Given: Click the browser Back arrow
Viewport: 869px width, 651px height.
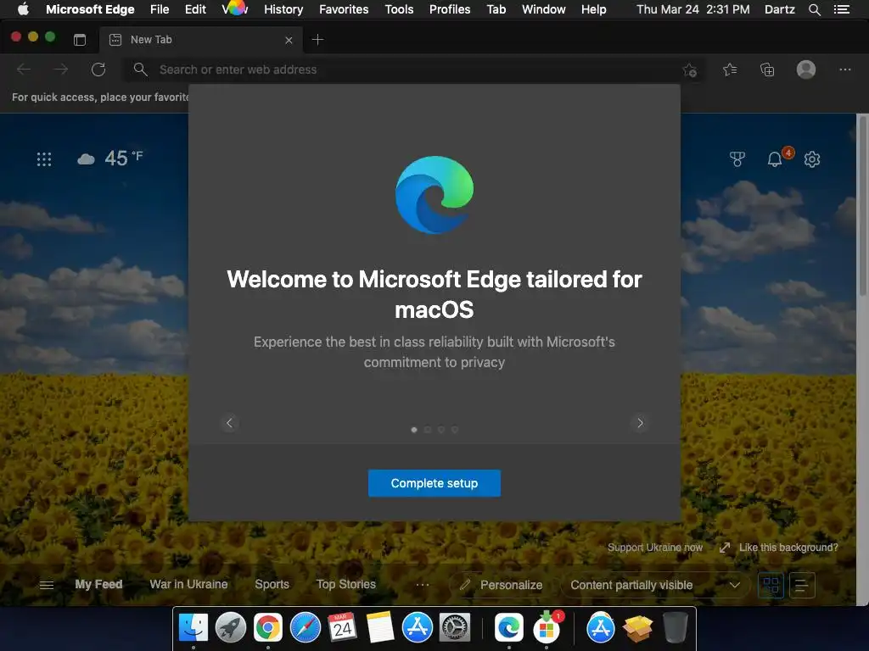Looking at the screenshot, I should pos(24,70).
